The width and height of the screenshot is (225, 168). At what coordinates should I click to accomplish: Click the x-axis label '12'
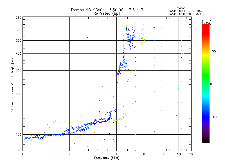click(x=191, y=154)
